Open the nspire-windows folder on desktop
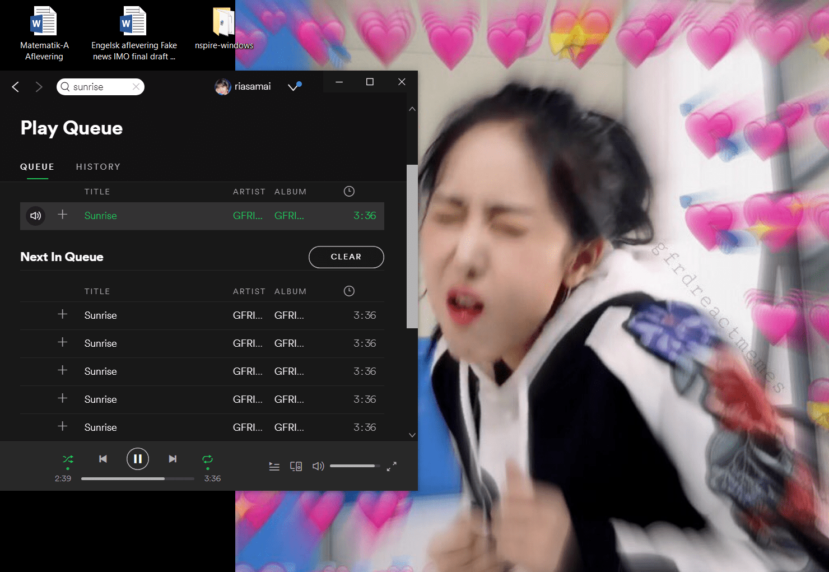 (x=224, y=28)
